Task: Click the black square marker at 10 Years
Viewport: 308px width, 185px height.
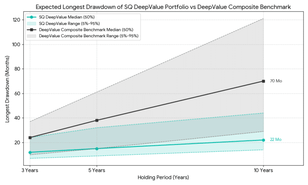Action: point(263,81)
